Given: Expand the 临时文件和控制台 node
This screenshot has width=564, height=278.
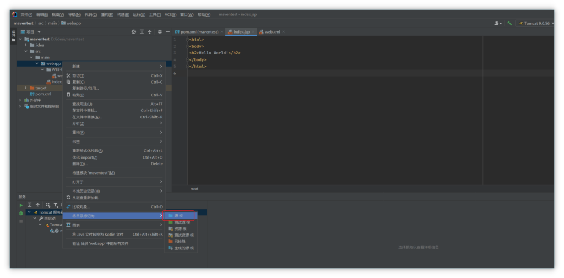Looking at the screenshot, I should [x=20, y=106].
